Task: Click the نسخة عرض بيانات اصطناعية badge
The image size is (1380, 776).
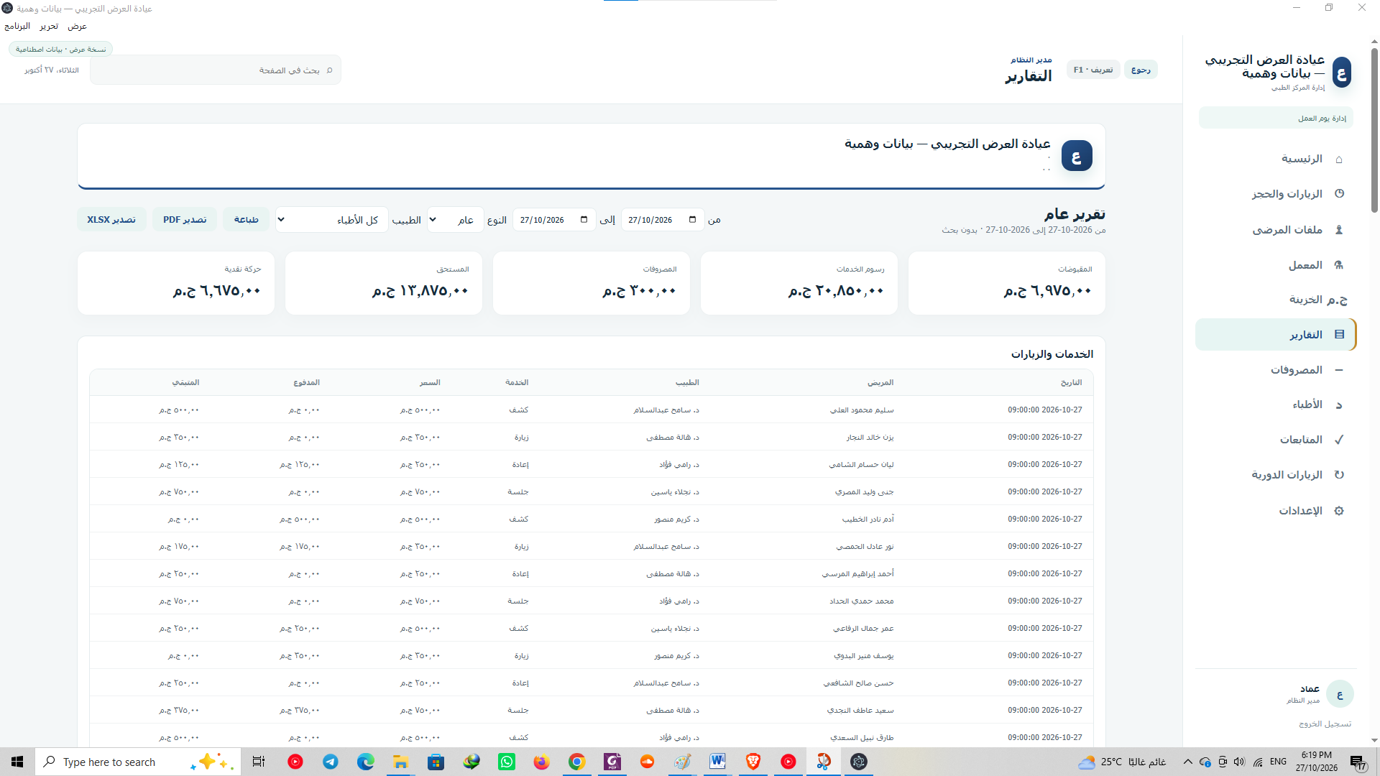Action: coord(61,50)
